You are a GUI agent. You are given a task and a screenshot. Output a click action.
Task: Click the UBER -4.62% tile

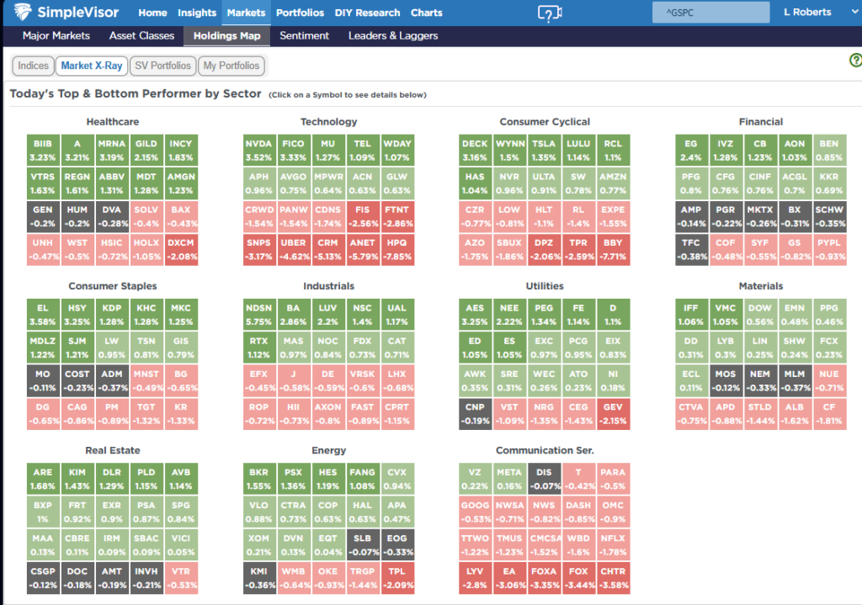click(x=293, y=249)
